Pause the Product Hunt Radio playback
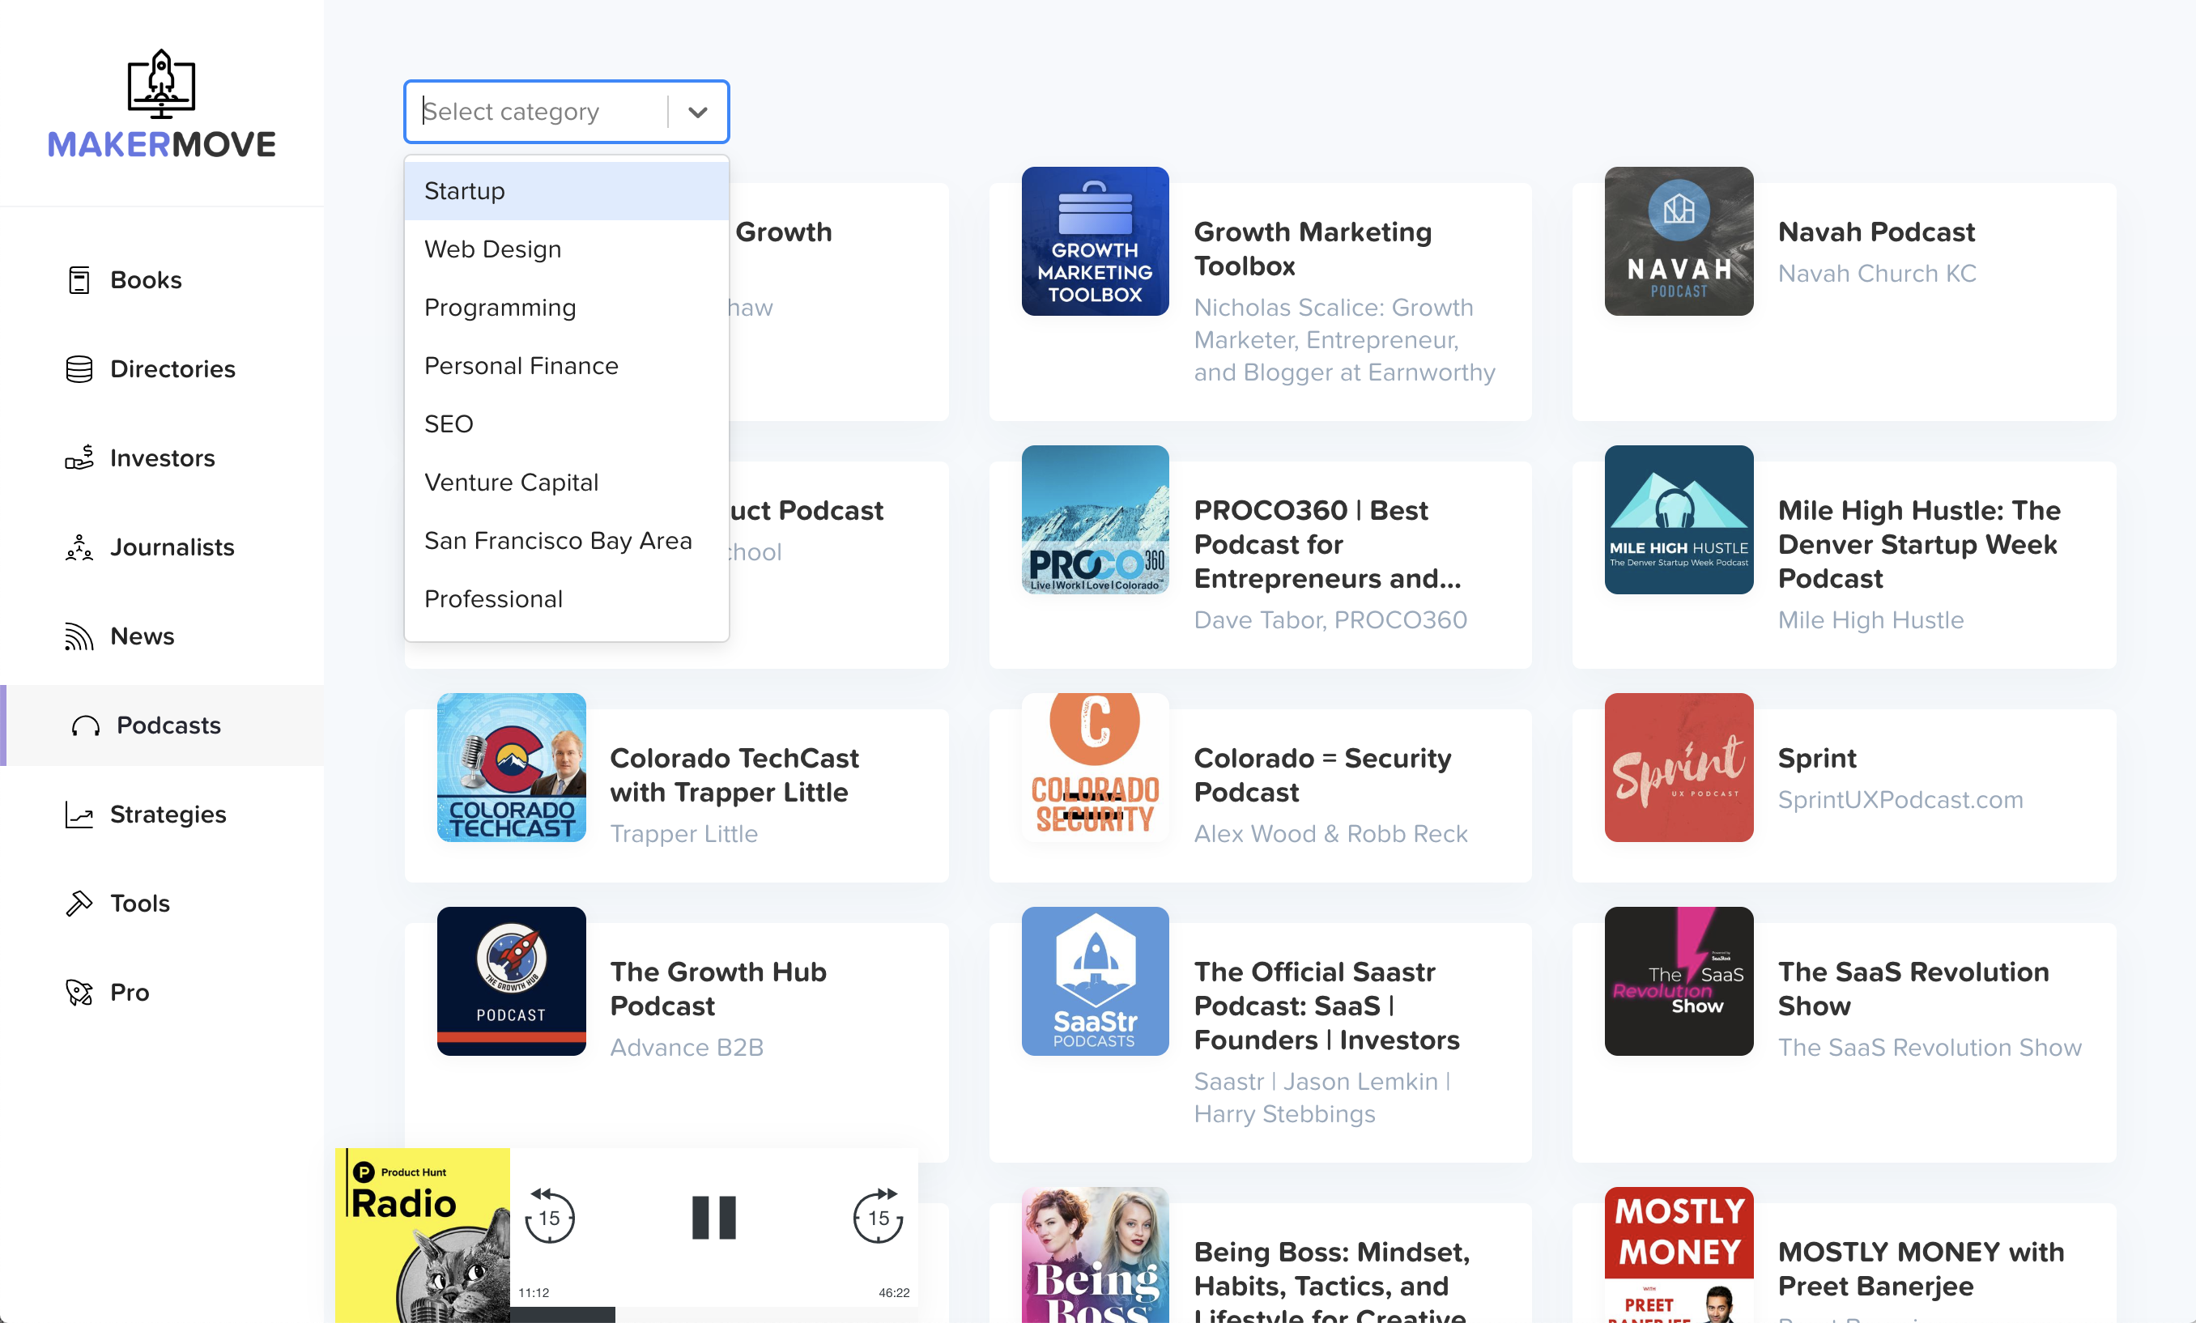The width and height of the screenshot is (2196, 1323). coord(714,1217)
